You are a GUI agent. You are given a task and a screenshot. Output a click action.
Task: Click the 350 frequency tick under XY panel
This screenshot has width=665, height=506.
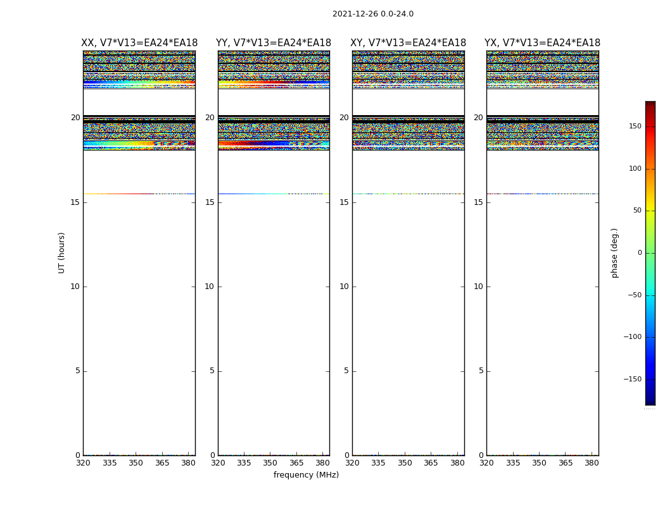[x=405, y=463]
